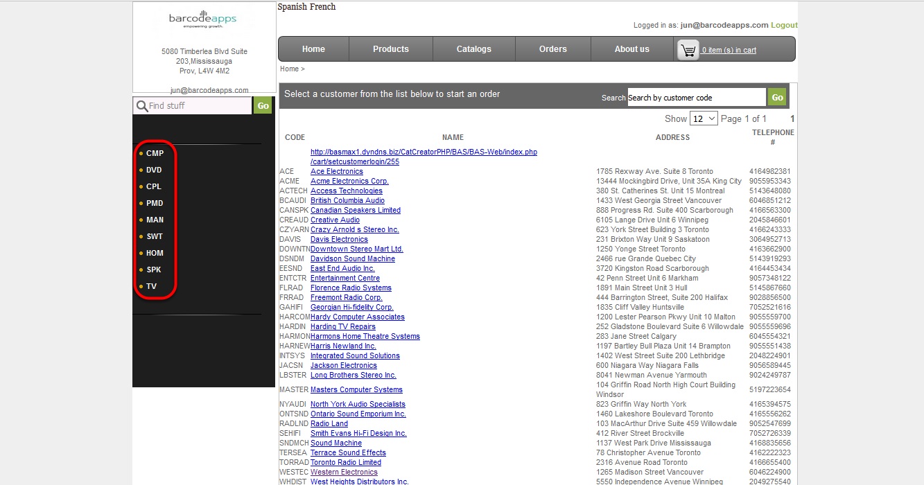924x485 pixels.
Task: Select customer Ace Electronics
Action: [337, 171]
